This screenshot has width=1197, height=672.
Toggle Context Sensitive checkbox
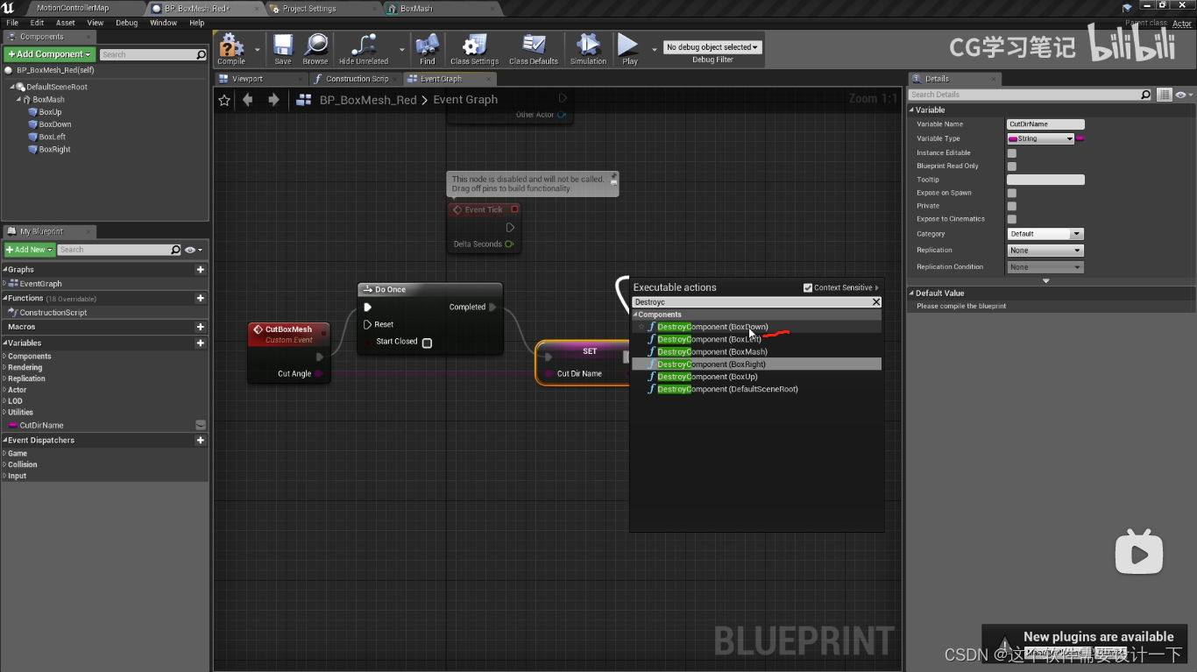(808, 287)
